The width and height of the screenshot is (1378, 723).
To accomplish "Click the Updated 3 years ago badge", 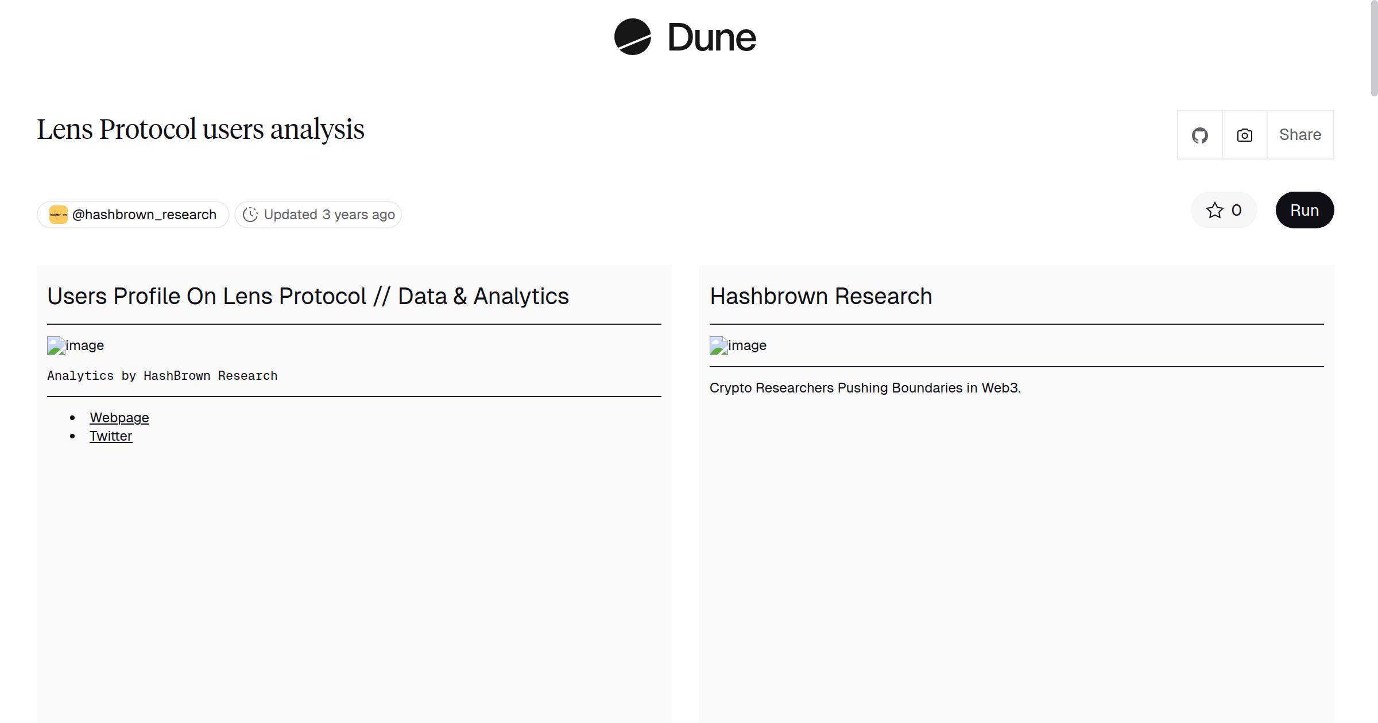I will 318,214.
